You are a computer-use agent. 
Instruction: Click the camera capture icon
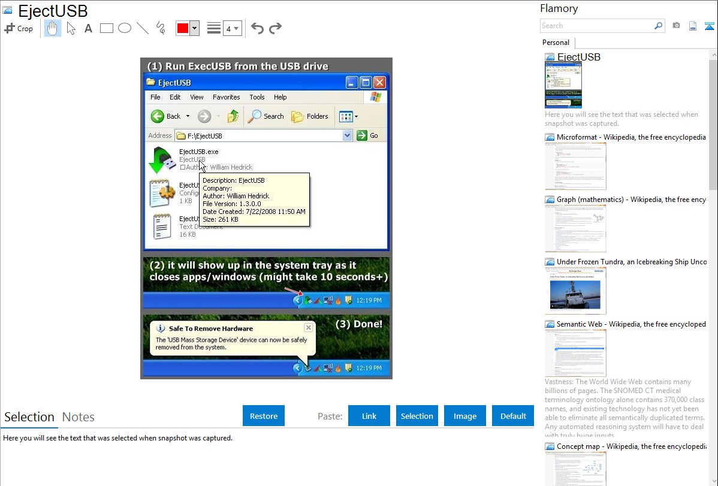point(676,26)
